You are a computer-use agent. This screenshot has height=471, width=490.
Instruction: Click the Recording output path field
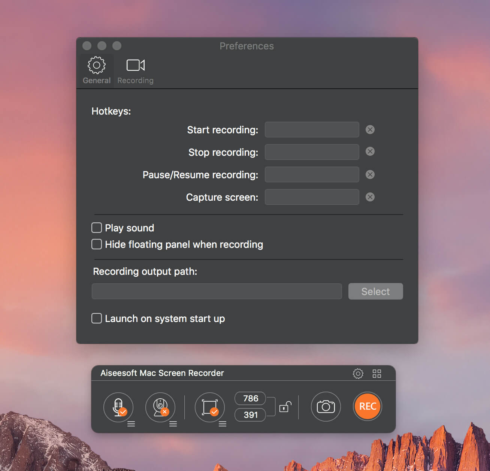[x=217, y=291]
